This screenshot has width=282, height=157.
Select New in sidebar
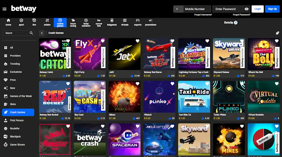[18, 88]
